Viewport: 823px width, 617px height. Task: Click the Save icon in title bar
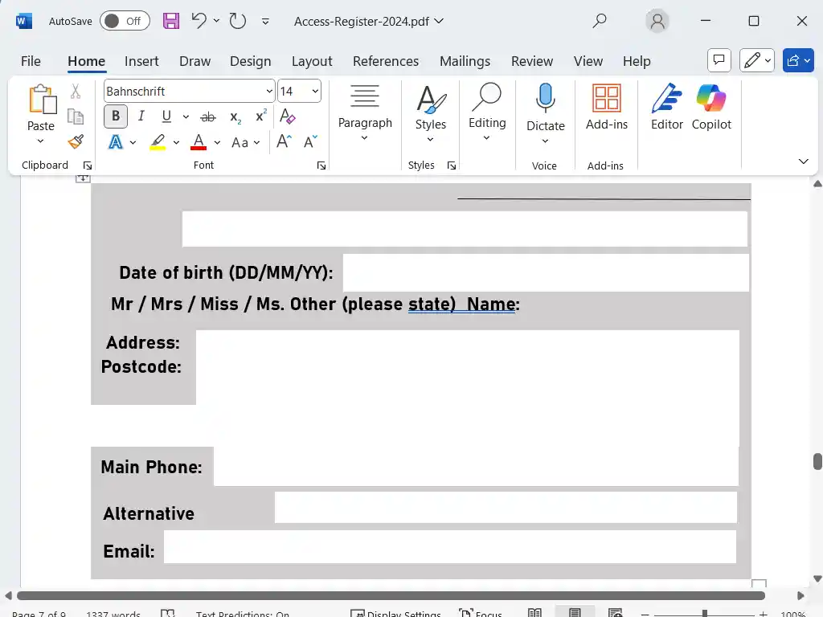pyautogui.click(x=171, y=21)
